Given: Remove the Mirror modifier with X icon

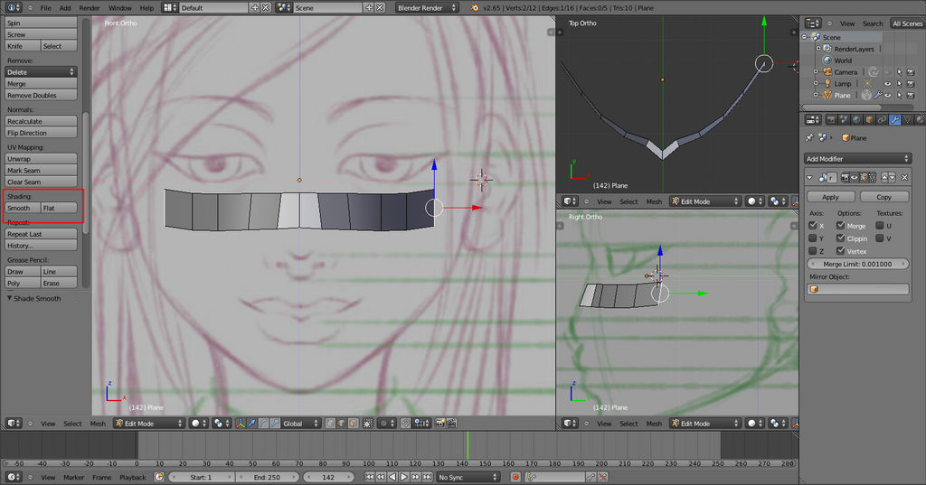Looking at the screenshot, I should coord(904,177).
